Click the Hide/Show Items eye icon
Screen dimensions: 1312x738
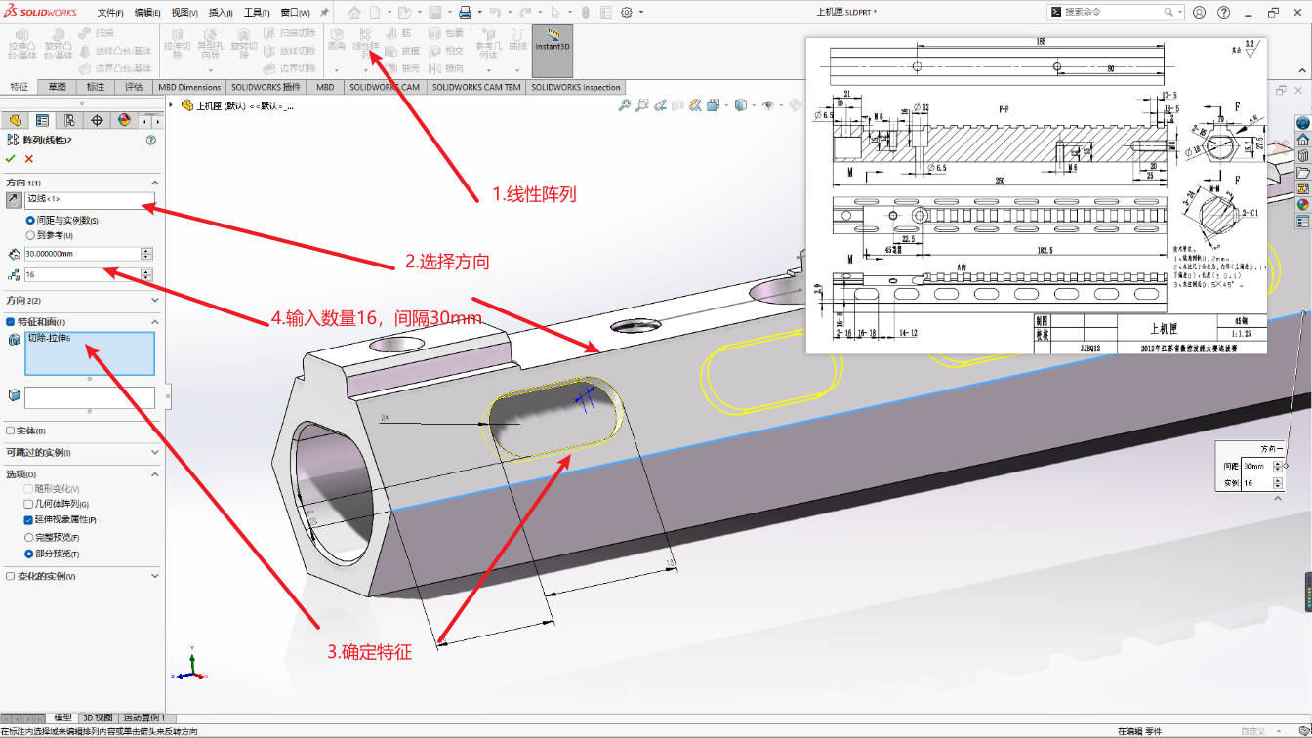pos(768,105)
